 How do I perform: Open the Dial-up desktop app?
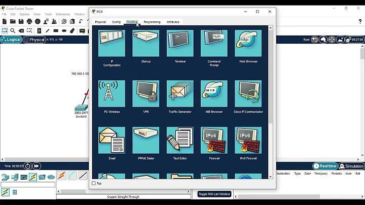coord(145,43)
